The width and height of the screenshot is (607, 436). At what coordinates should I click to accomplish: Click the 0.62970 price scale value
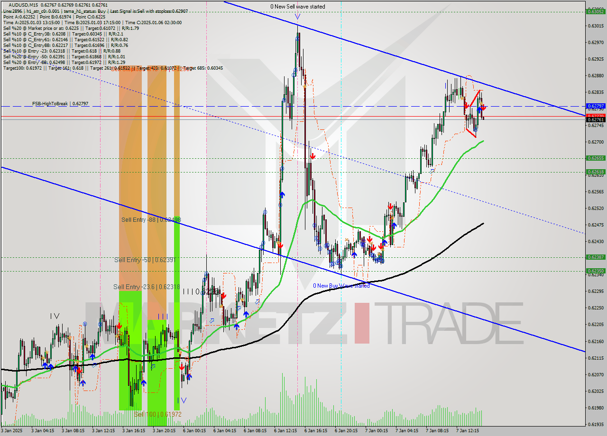point(596,43)
